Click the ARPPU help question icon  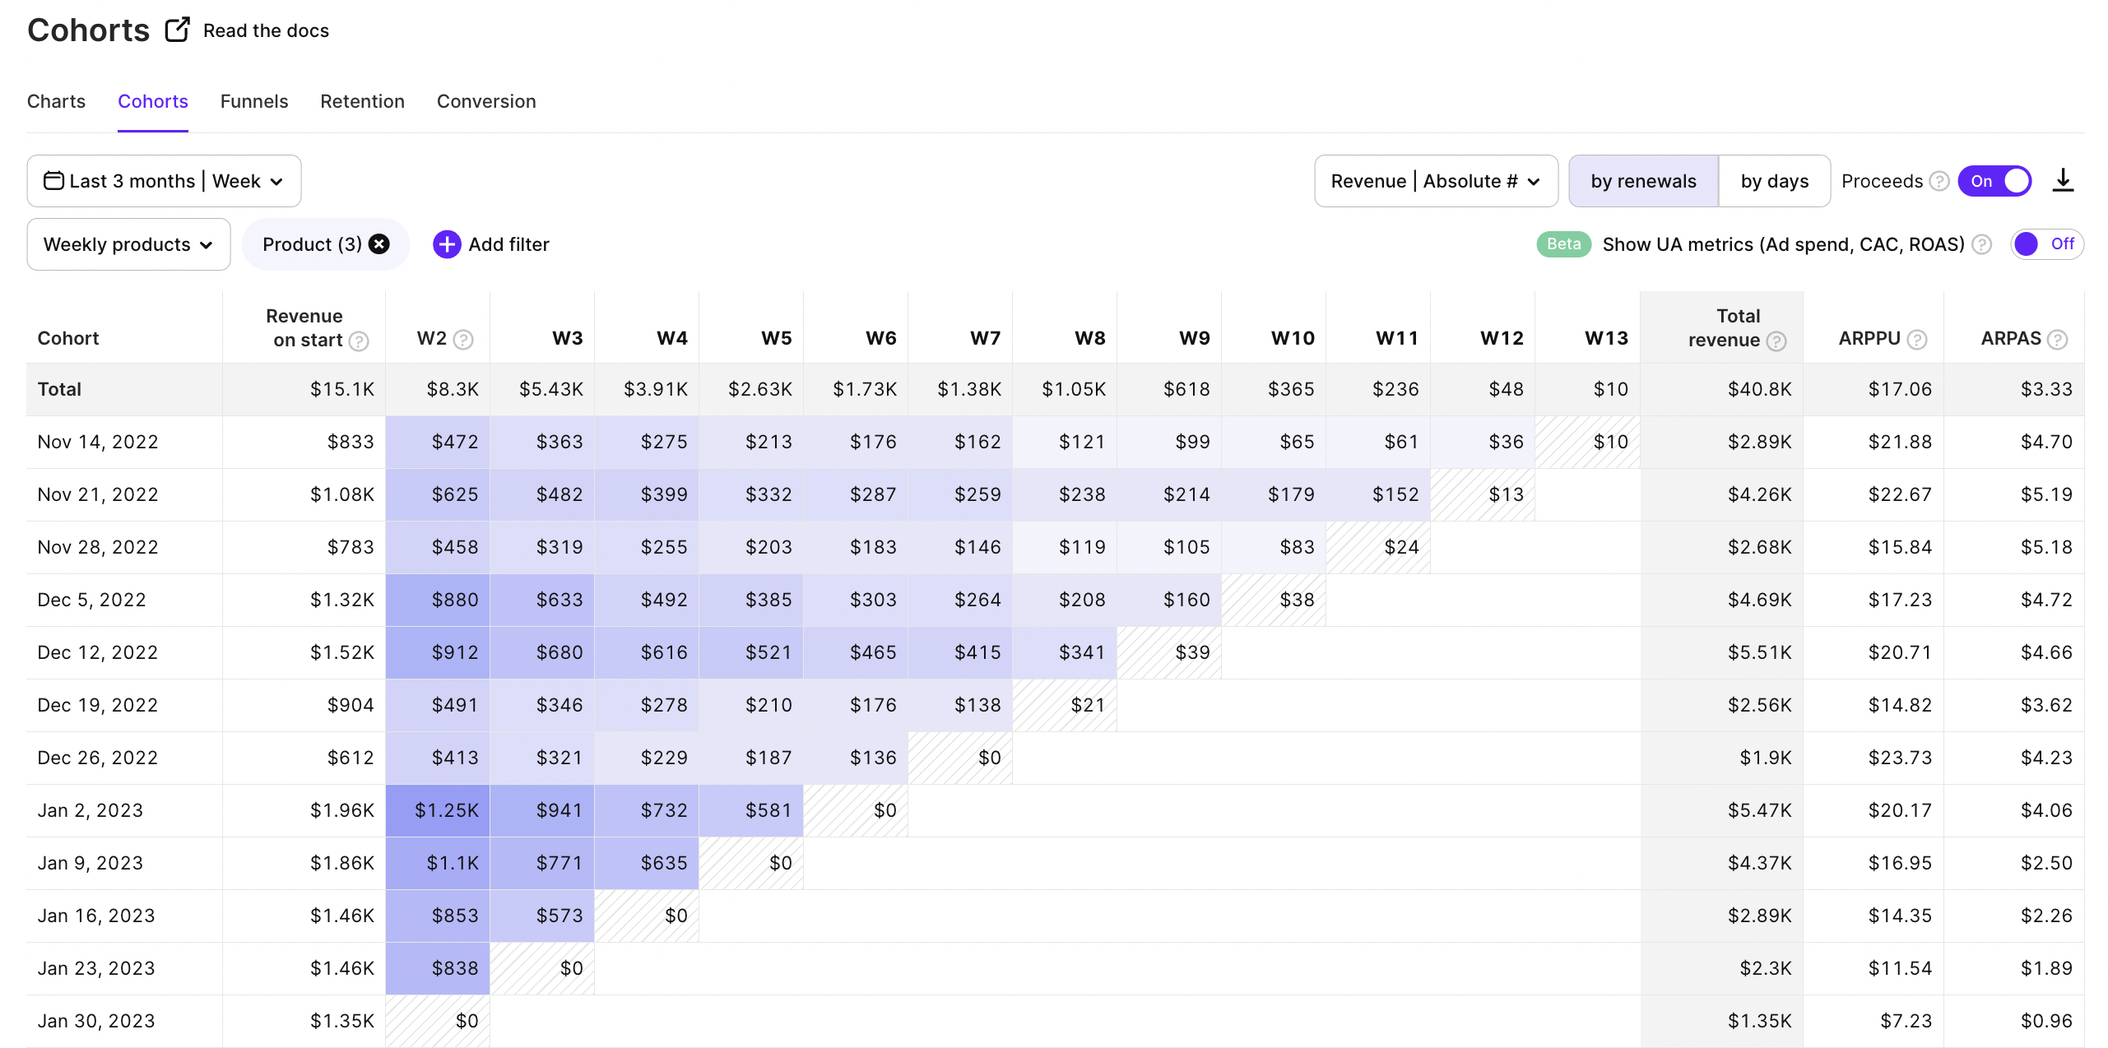point(1917,339)
